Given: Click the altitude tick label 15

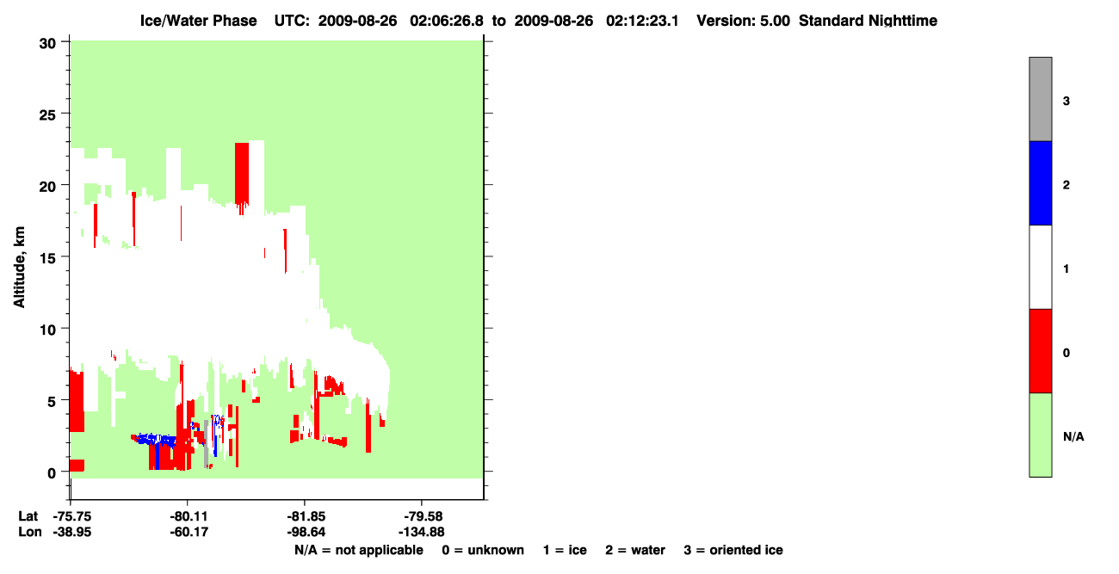Looking at the screenshot, I should click(49, 257).
